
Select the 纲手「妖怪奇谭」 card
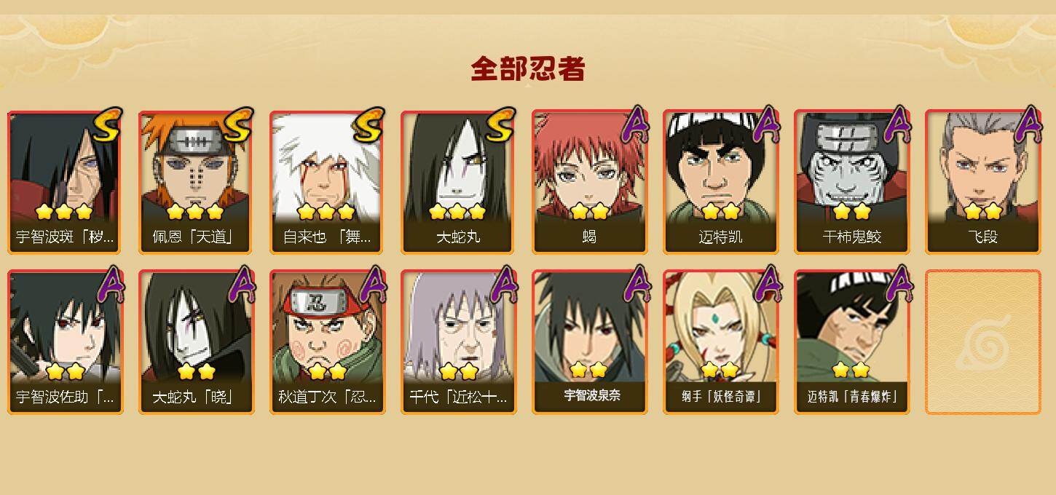tap(720, 342)
